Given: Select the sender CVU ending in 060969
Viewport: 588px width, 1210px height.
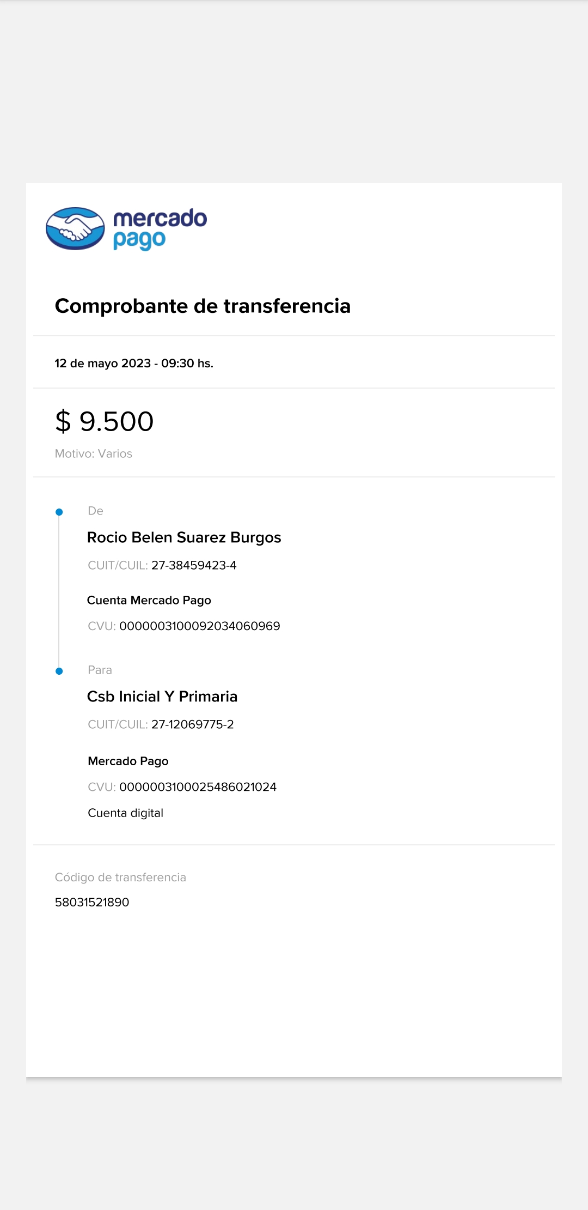Looking at the screenshot, I should coord(199,626).
